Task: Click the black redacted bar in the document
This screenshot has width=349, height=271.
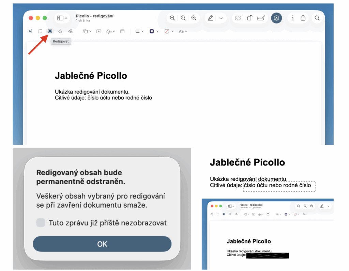Action: tap(267, 255)
